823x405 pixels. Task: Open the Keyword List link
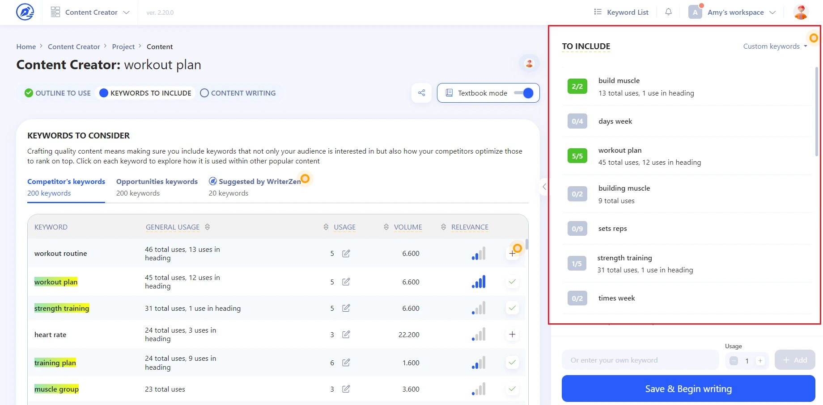click(x=621, y=13)
